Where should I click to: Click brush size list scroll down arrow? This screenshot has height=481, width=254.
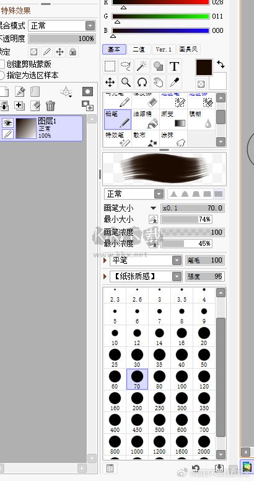pos(221,454)
